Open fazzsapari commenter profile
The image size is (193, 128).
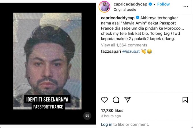tap(111, 51)
